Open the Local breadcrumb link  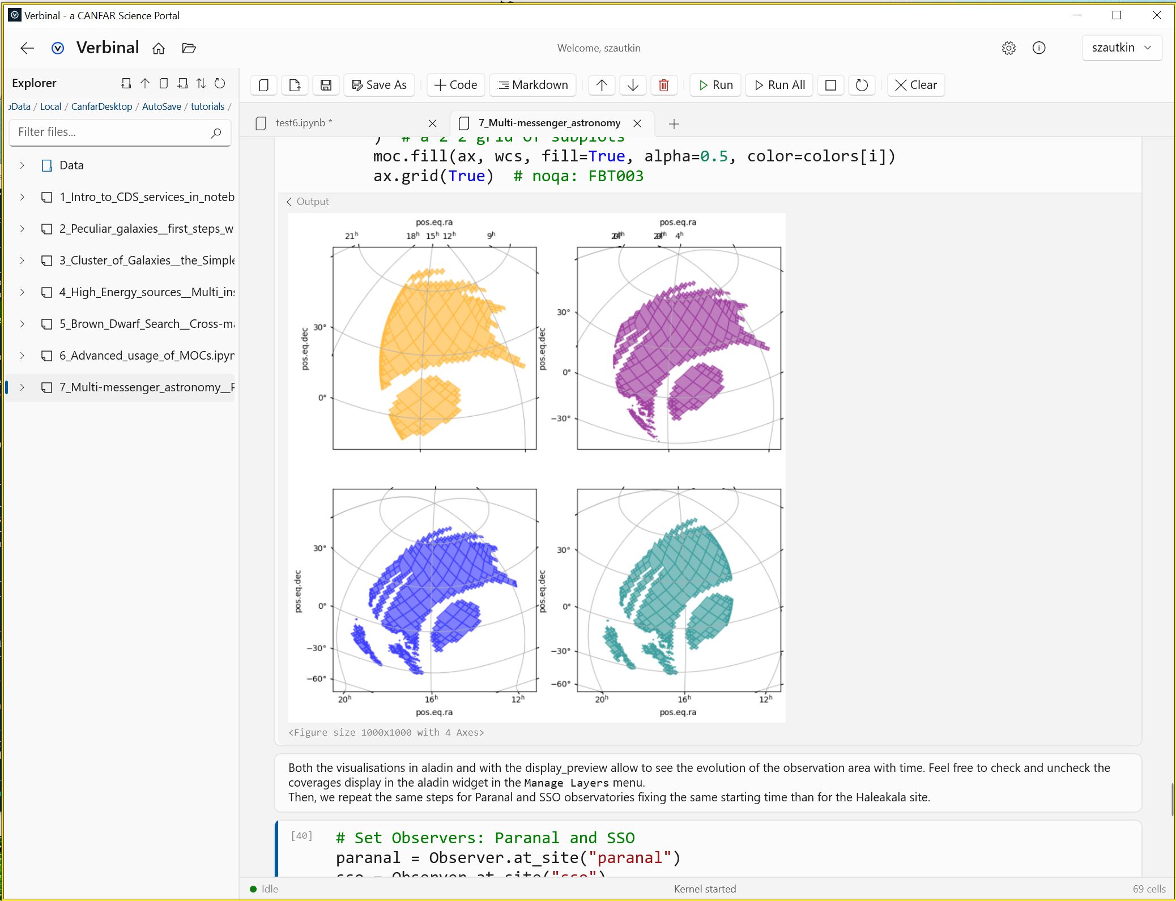50,106
